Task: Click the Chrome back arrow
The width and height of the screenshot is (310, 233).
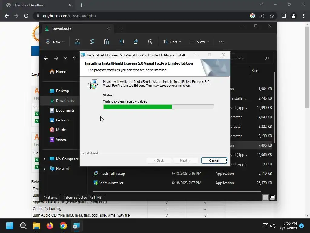Action: (x=7, y=16)
